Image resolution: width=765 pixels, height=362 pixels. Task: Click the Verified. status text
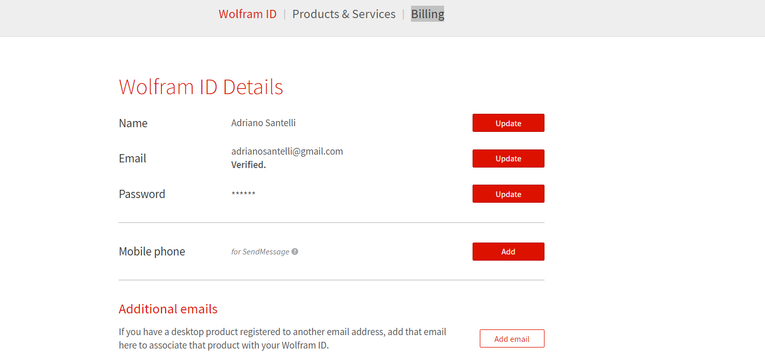tap(248, 165)
